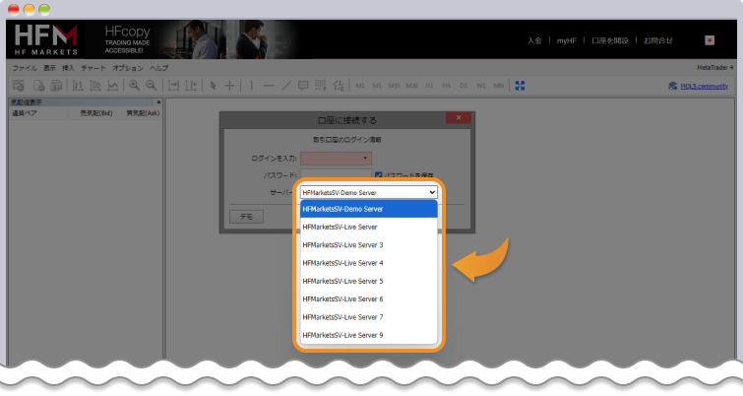Viewport: 743px width, 396px height.
Task: Select the line chart icon
Action: tap(113, 86)
